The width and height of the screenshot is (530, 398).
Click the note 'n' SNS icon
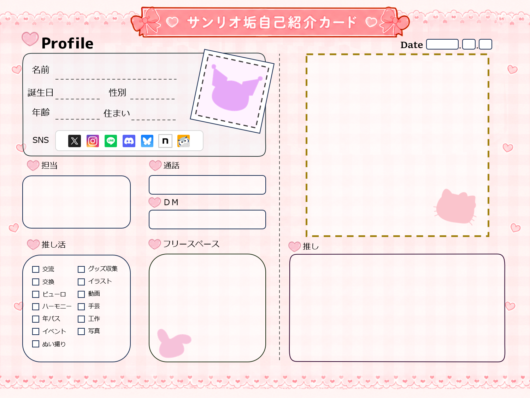click(165, 141)
